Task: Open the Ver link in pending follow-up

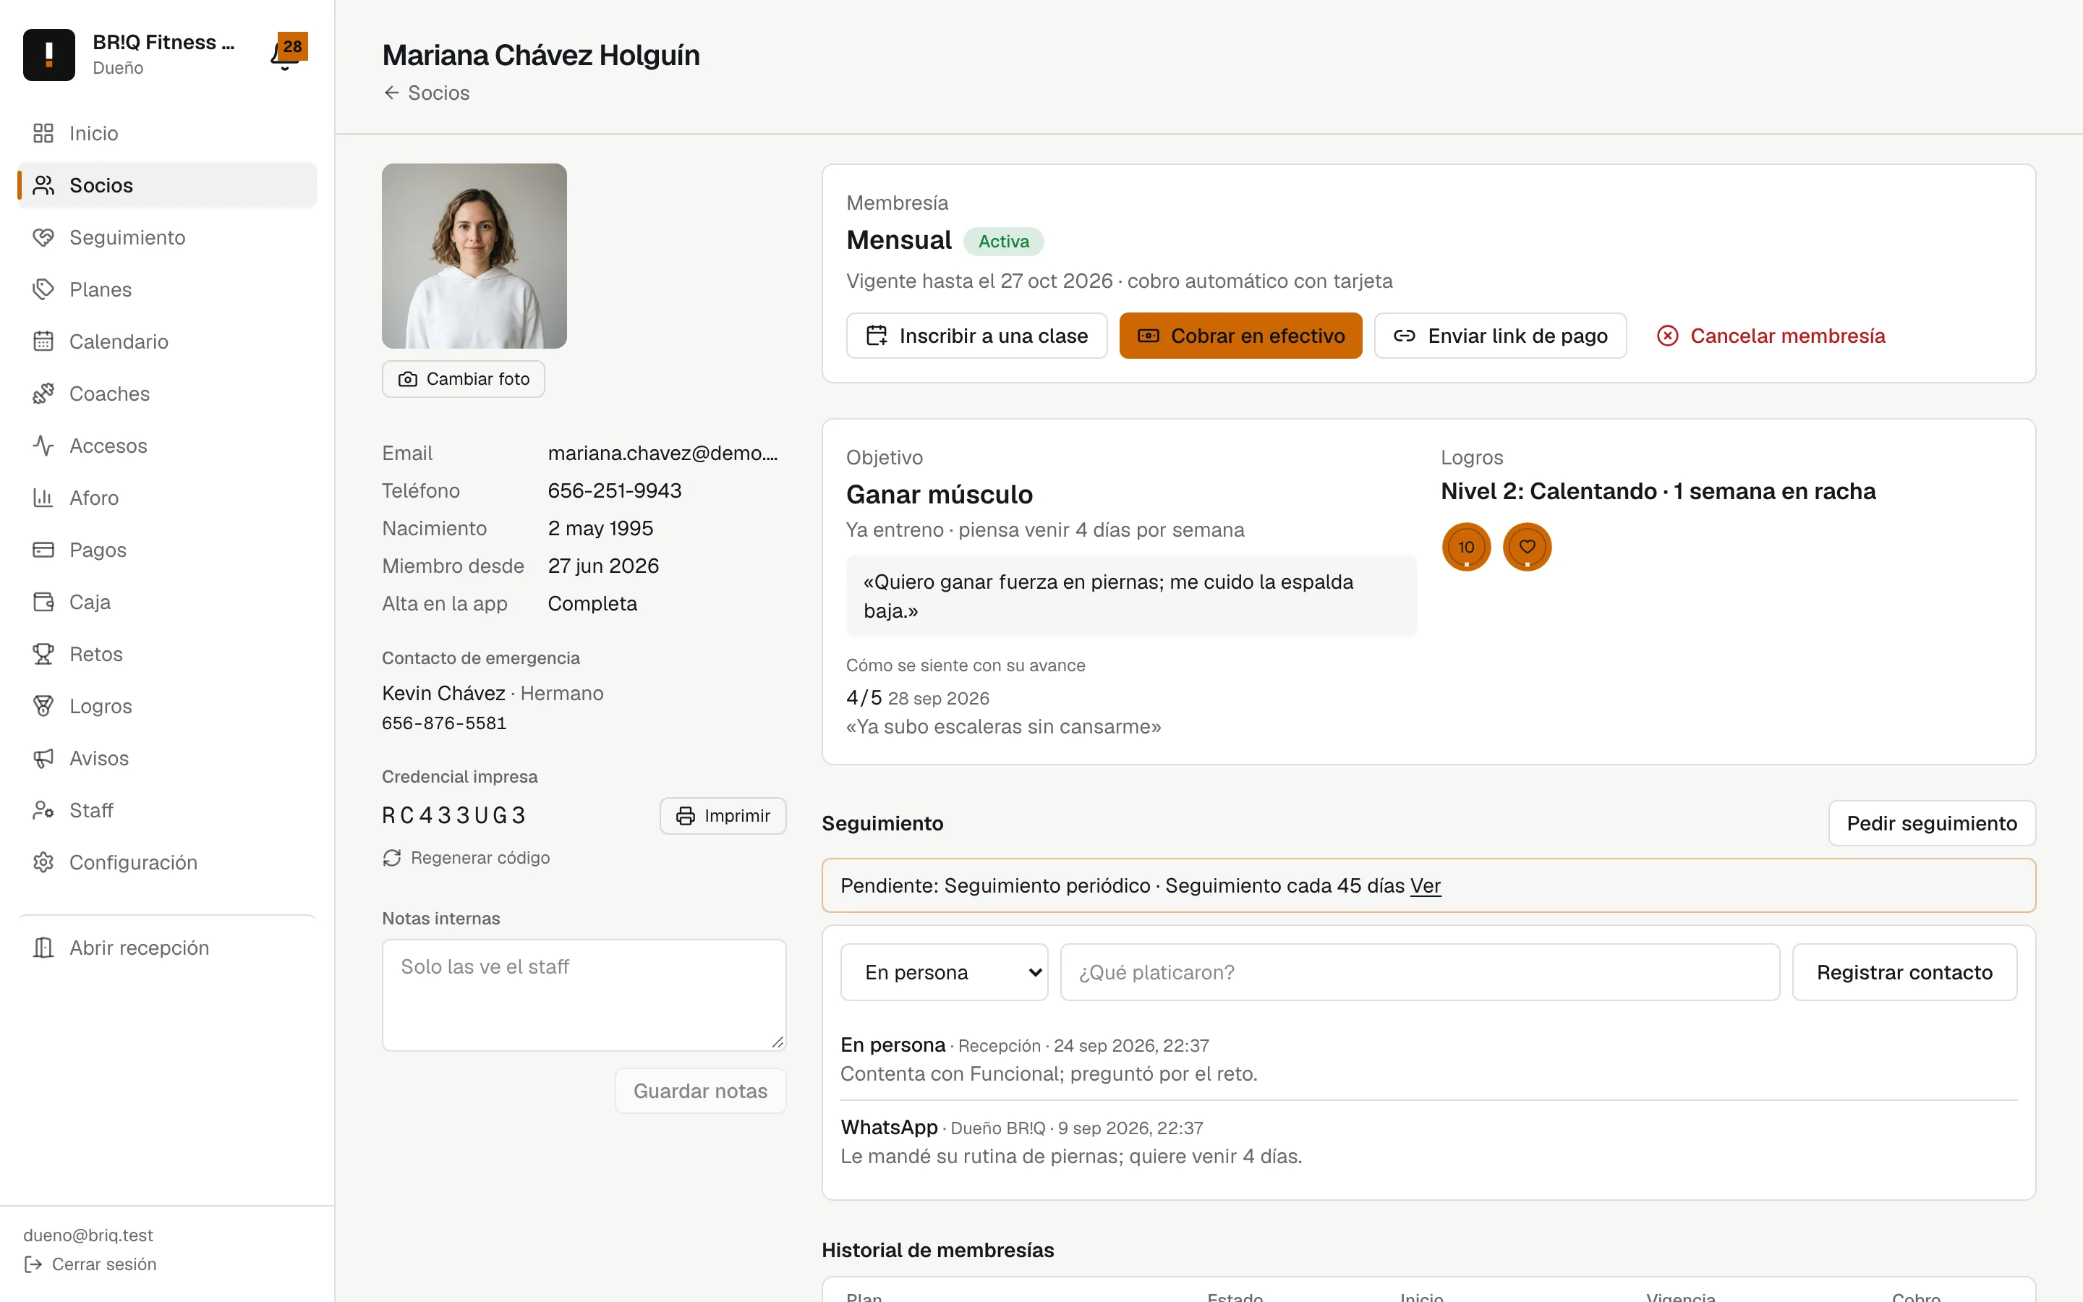Action: pyautogui.click(x=1426, y=885)
